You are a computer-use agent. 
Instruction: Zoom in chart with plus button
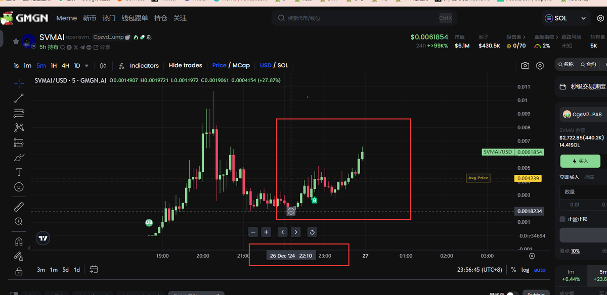pos(267,232)
